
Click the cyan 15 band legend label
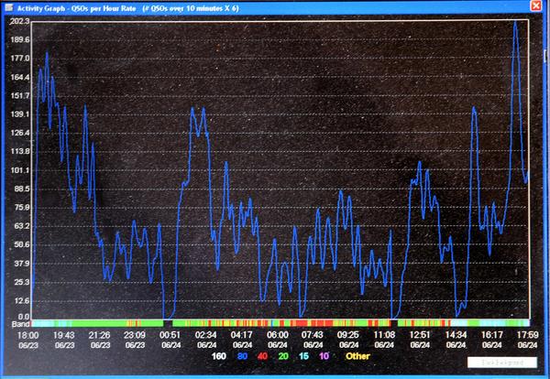coord(303,356)
